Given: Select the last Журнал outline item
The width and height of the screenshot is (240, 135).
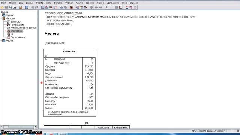Looking at the screenshot, I should click(10, 41).
